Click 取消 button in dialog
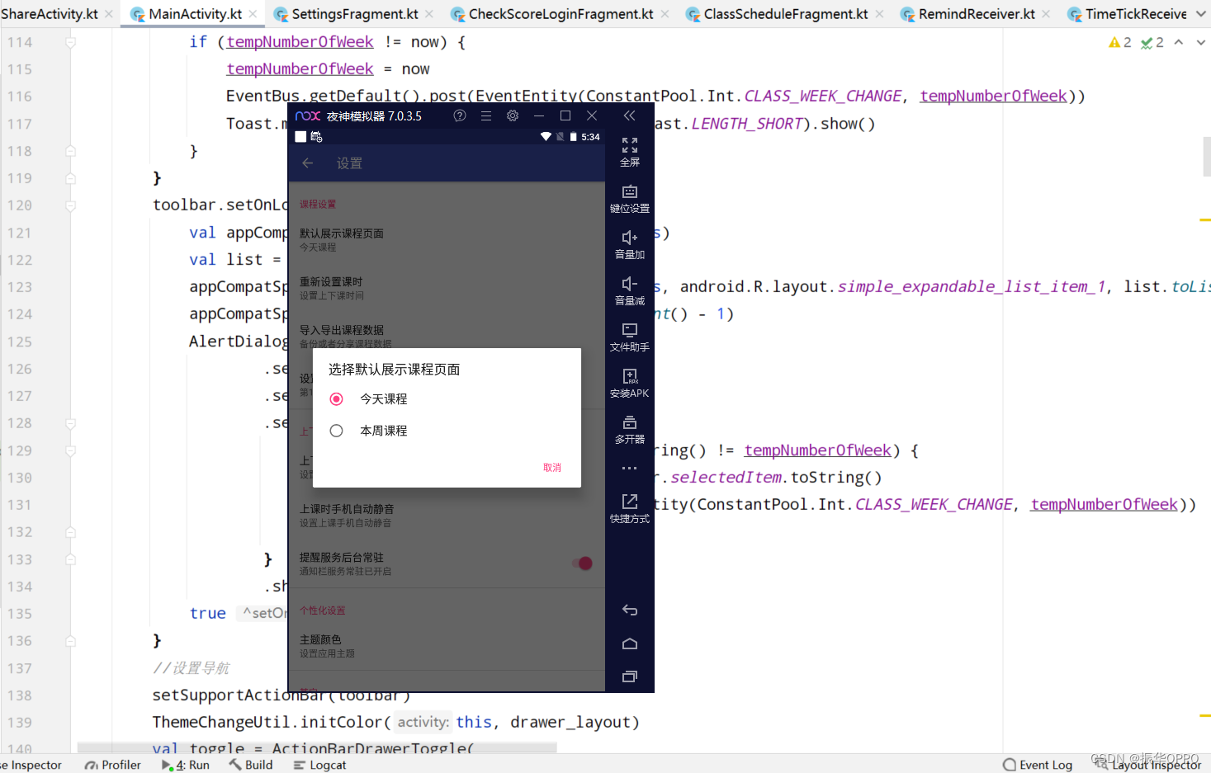Screen dimensions: 1211x773 coord(552,468)
